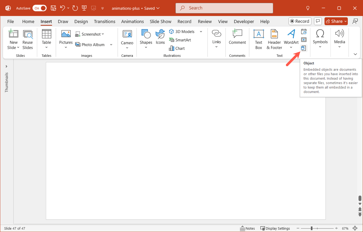Open the View tab

tap(223, 21)
